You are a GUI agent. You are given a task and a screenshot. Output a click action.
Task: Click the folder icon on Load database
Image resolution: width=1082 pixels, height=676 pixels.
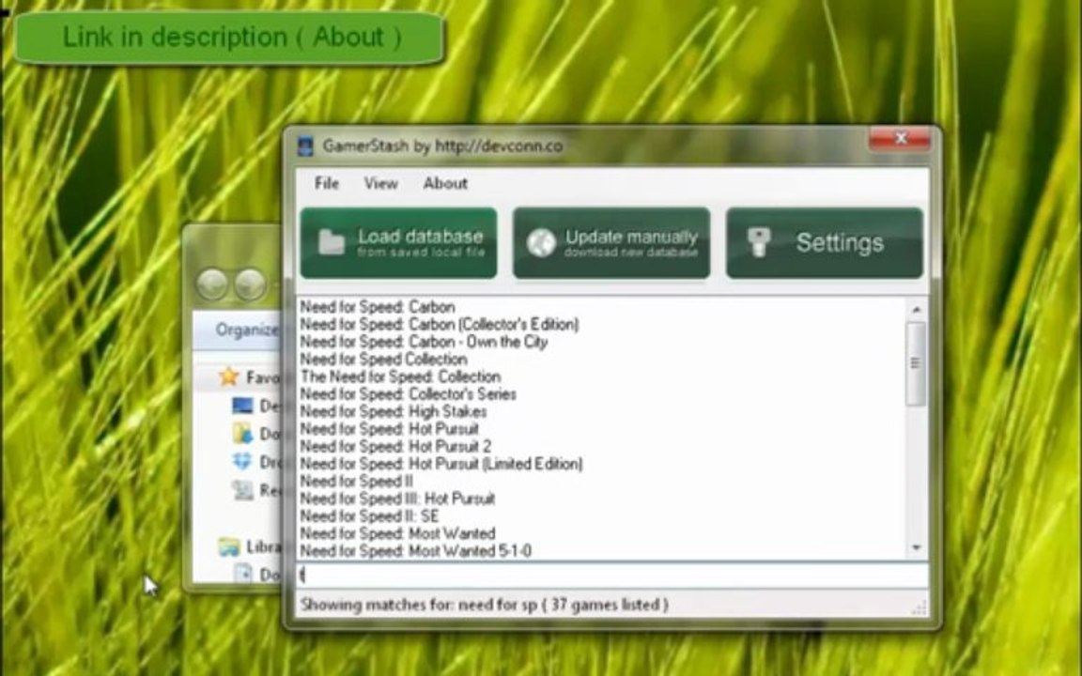[332, 242]
